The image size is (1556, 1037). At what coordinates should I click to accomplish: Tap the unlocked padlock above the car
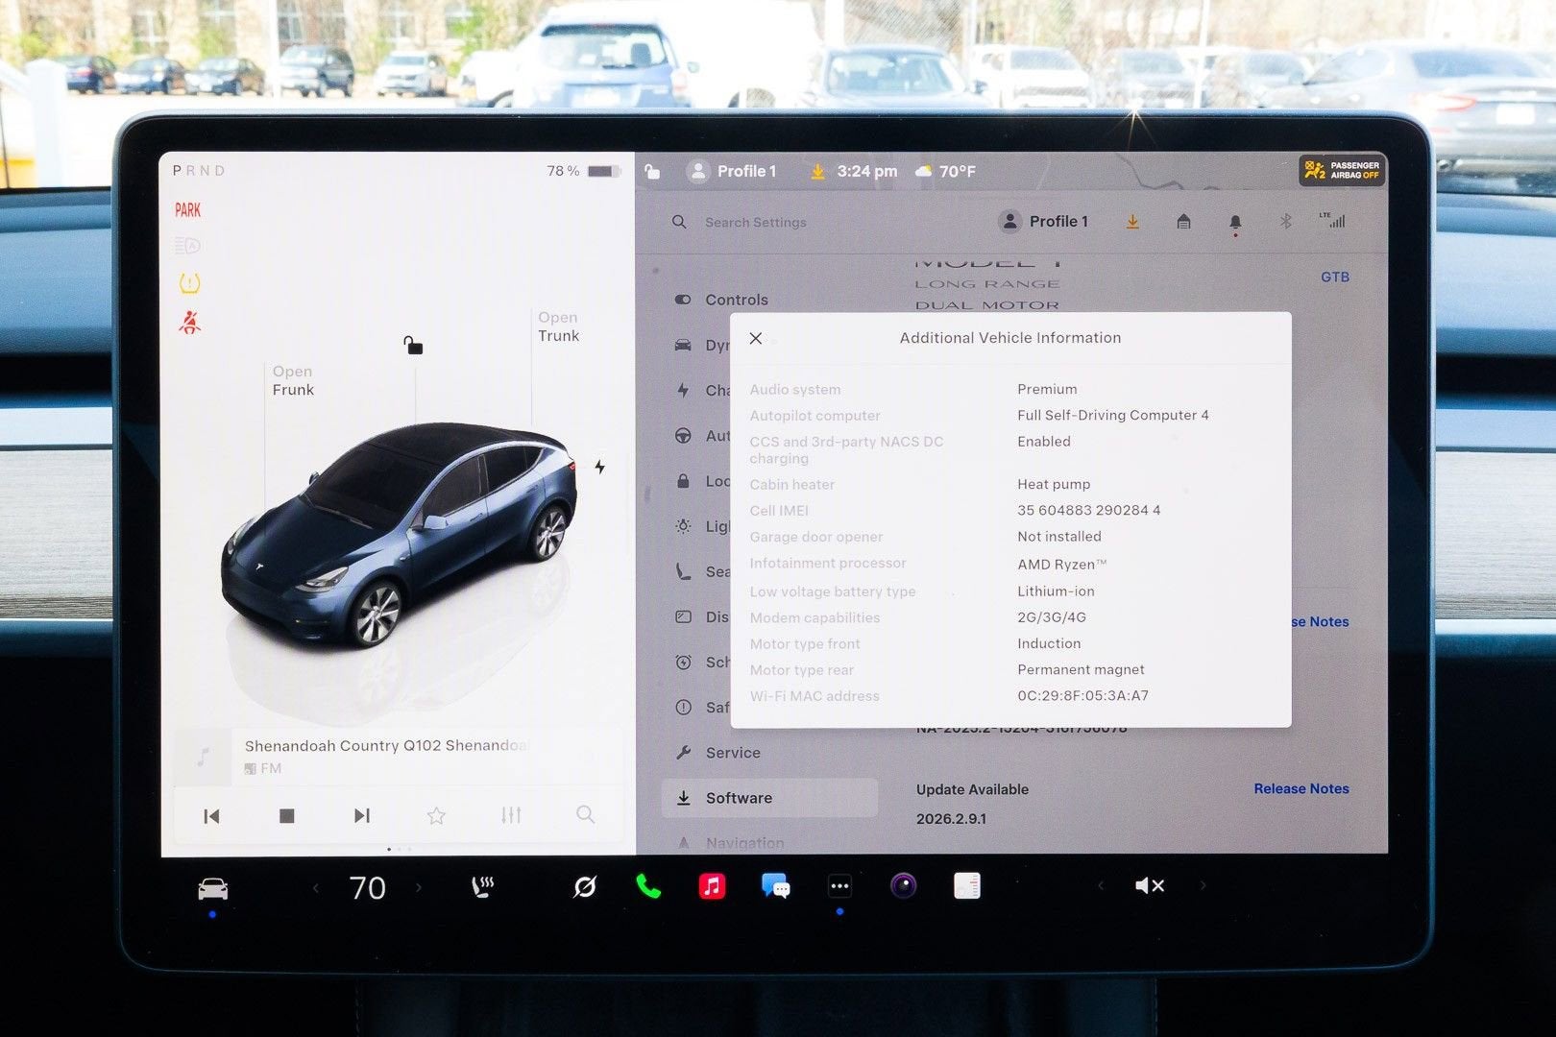(413, 345)
